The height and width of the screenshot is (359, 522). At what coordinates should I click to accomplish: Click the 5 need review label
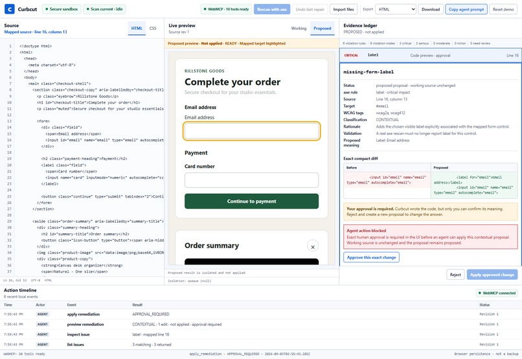point(480,43)
